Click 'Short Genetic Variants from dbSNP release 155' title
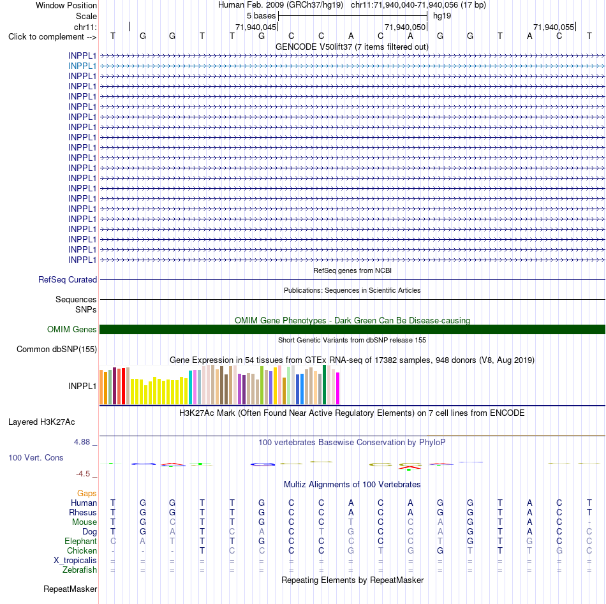Viewport: 606px width, 604px height. [352, 340]
